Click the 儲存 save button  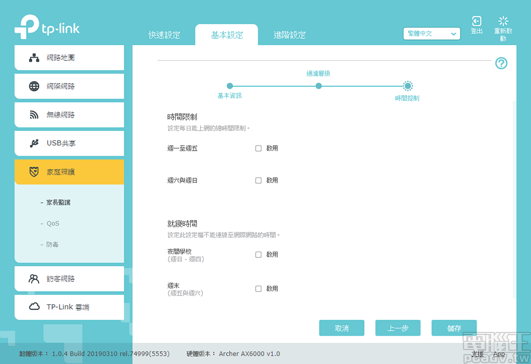pos(454,328)
